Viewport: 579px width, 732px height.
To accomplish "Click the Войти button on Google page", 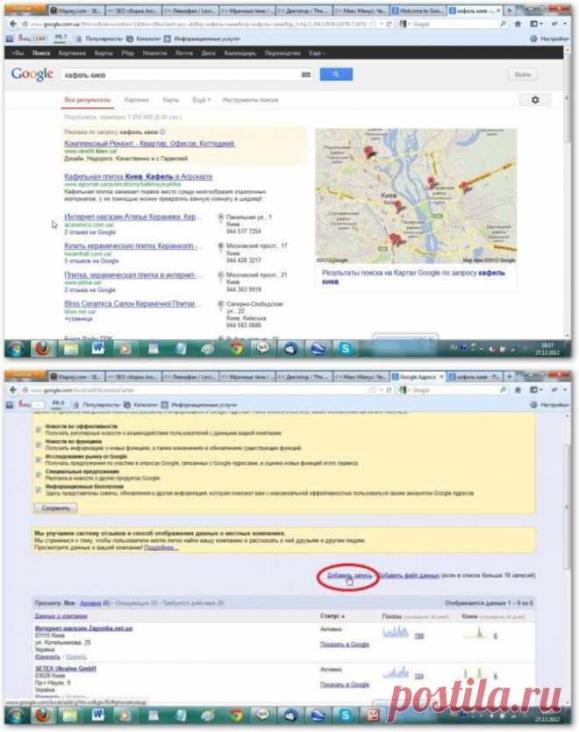I will (x=523, y=75).
